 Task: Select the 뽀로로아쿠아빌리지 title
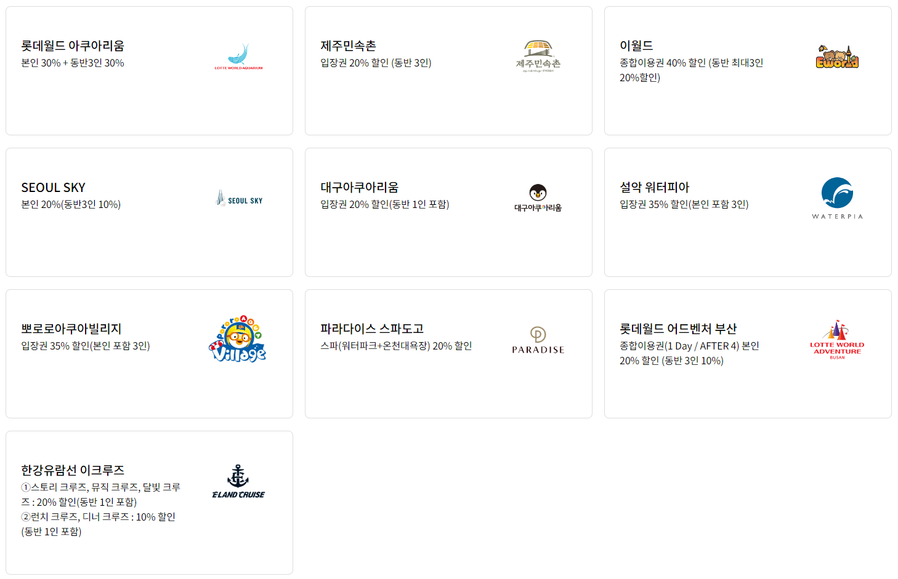coord(71,329)
